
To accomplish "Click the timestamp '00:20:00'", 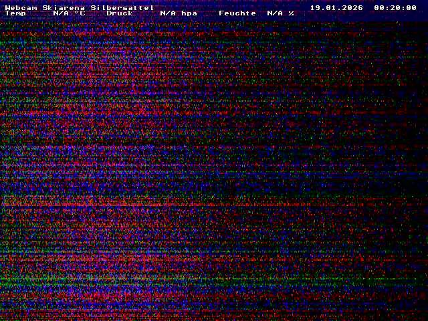I will pyautogui.click(x=395, y=7).
